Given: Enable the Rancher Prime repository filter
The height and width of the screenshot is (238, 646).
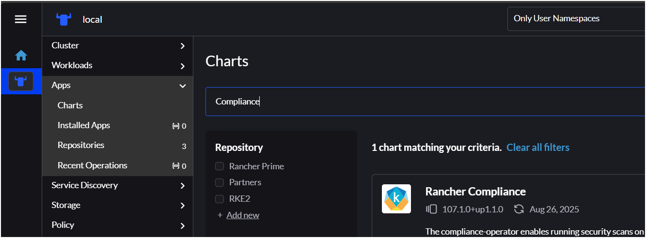Looking at the screenshot, I should (220, 166).
